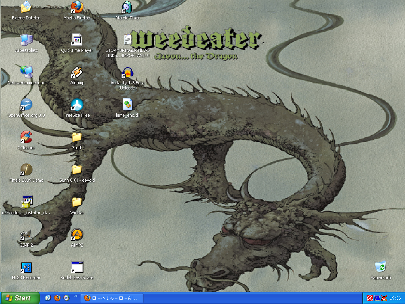The height and width of the screenshot is (304, 405).
Task: Select the mswindows_installer package icon
Action: 26,202
